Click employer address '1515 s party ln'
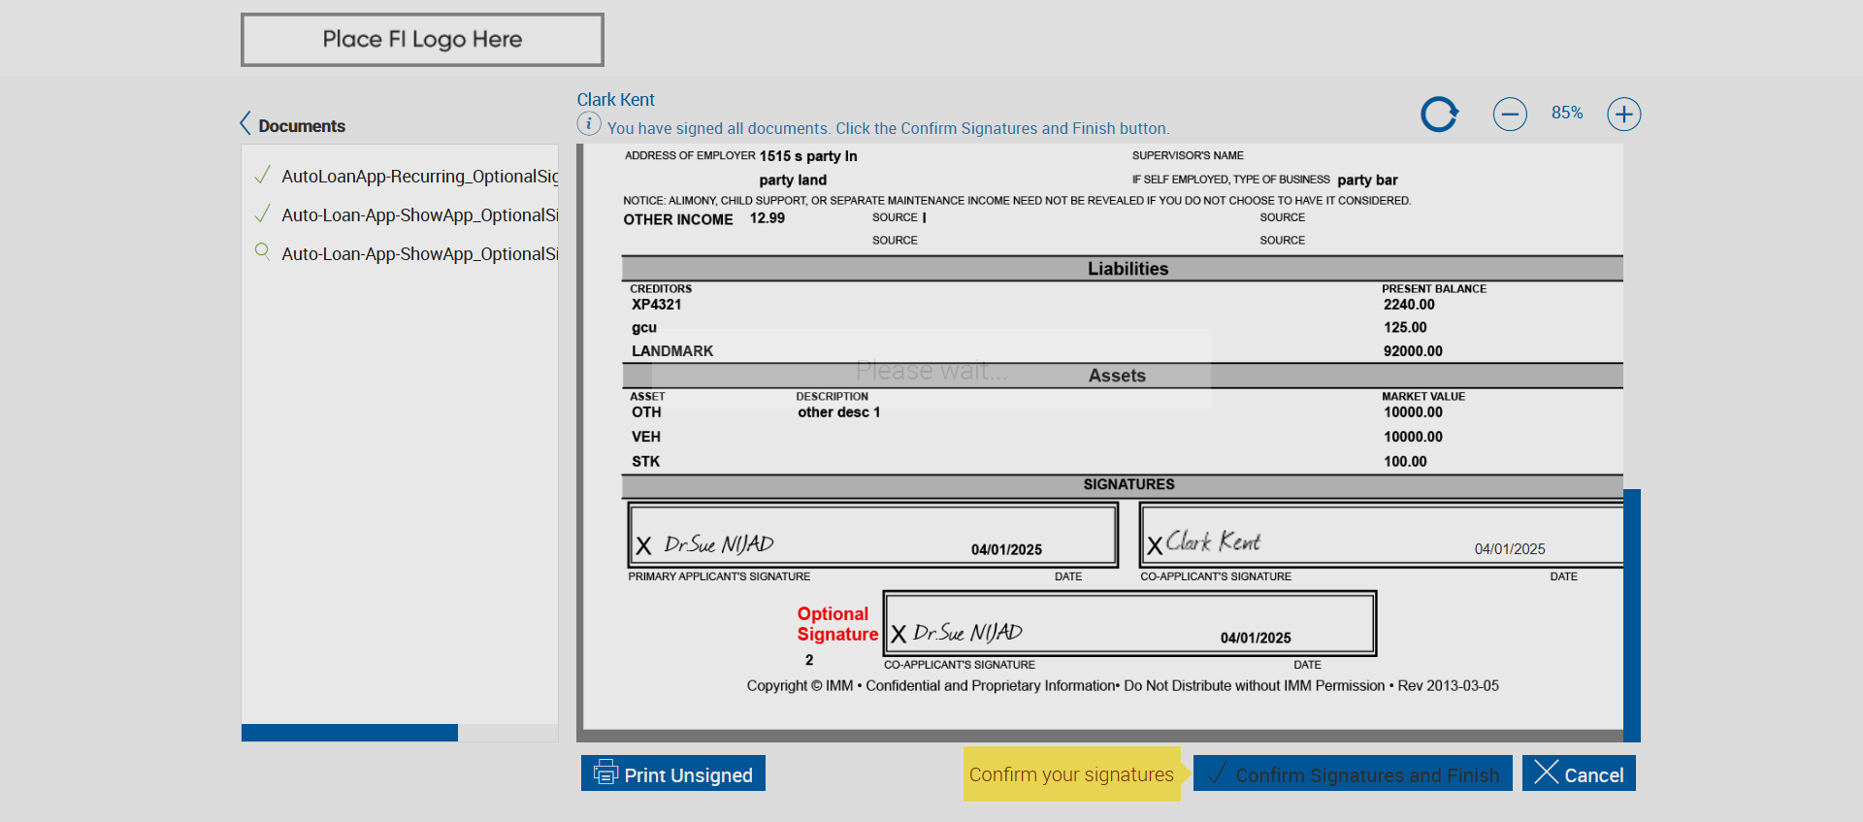This screenshot has height=822, width=1863. [808, 156]
